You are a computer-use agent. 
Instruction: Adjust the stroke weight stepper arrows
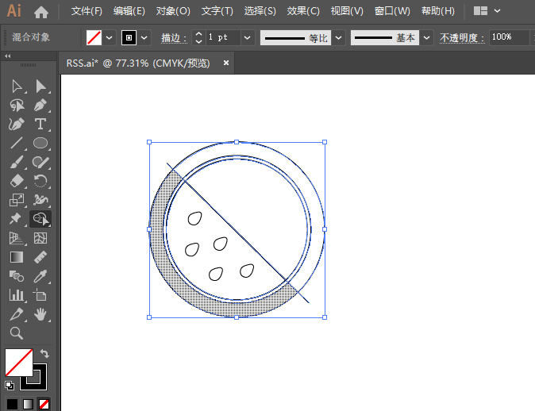tap(198, 37)
